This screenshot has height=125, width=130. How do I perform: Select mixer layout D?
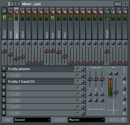click(19, 4)
